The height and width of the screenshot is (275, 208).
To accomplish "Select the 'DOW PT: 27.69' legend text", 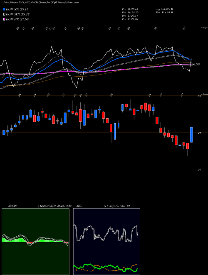I will (x=17, y=19).
